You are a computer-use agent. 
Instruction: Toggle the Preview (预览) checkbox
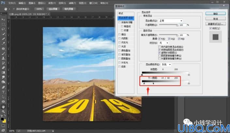[x=211, y=28]
